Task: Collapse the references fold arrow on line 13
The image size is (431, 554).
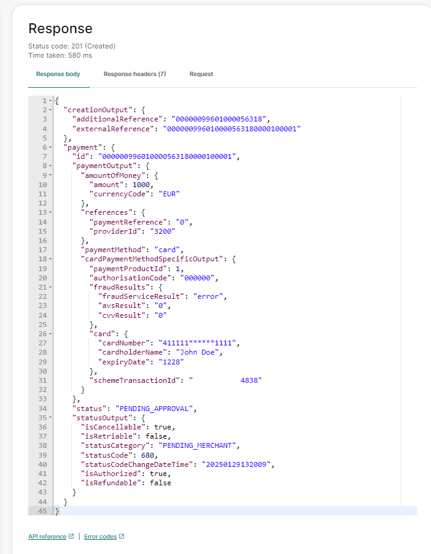Action: tap(50, 212)
